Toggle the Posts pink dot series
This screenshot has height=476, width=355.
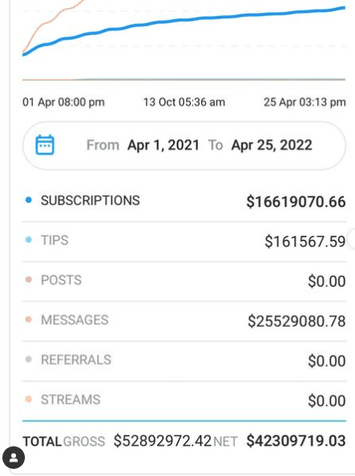29,280
